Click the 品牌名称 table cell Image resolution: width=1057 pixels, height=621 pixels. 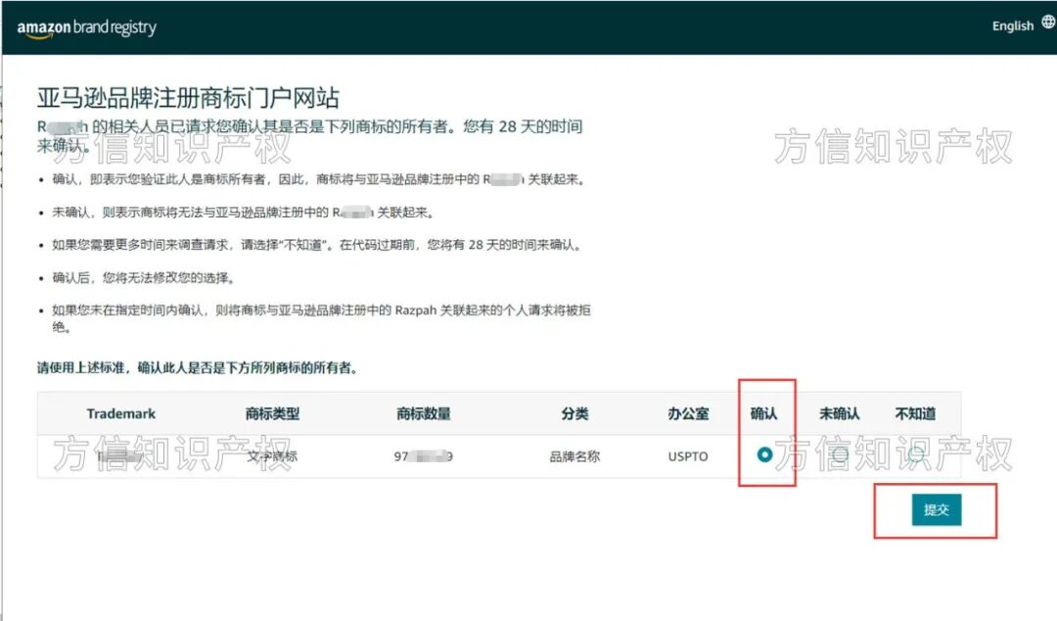[574, 454]
